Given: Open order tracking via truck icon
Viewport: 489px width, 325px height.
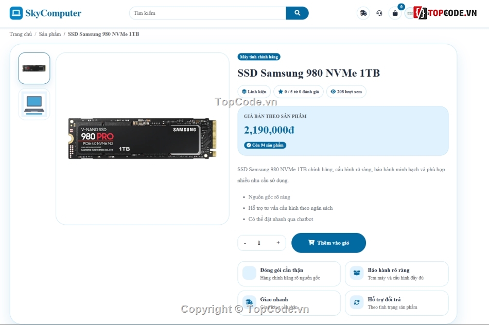Looking at the screenshot, I should coord(363,13).
